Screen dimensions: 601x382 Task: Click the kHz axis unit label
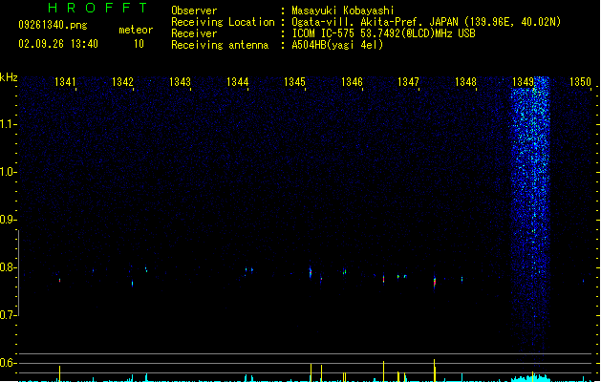9,77
